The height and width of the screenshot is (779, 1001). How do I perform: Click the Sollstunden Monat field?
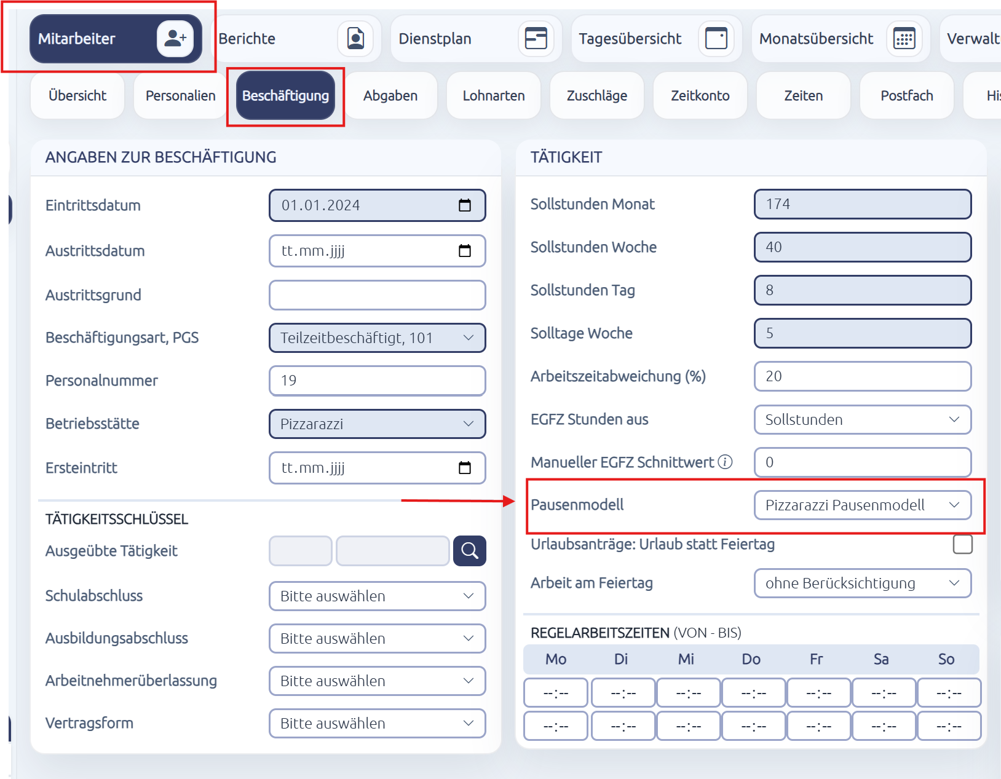click(863, 204)
